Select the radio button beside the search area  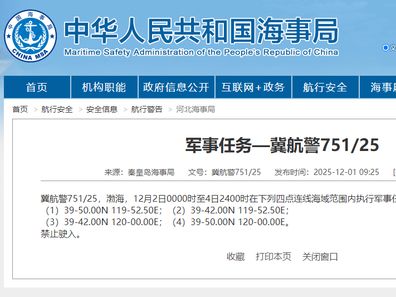385,48
